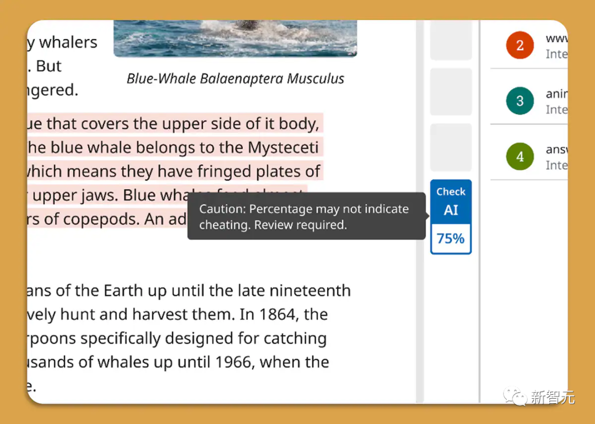Select the teal source badge numbered 3
Image resolution: width=595 pixels, height=424 pixels.
[x=520, y=101]
